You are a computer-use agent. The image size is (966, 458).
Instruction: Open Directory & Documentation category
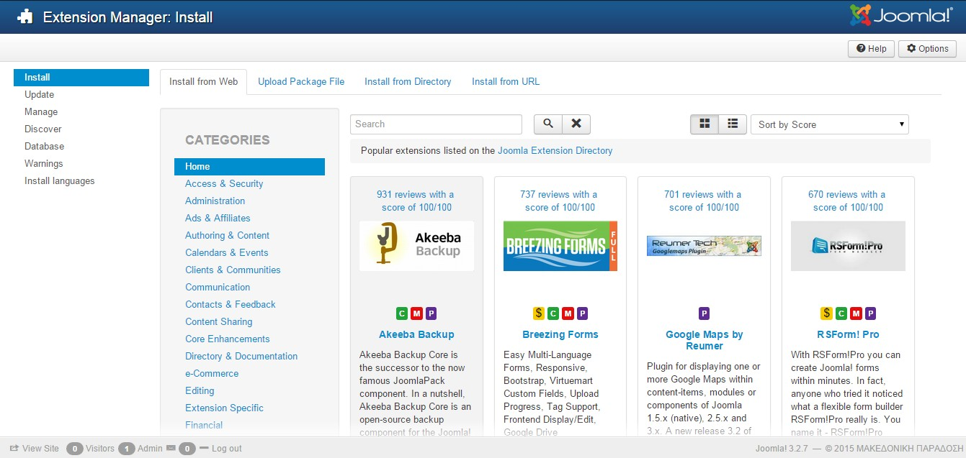pos(241,356)
